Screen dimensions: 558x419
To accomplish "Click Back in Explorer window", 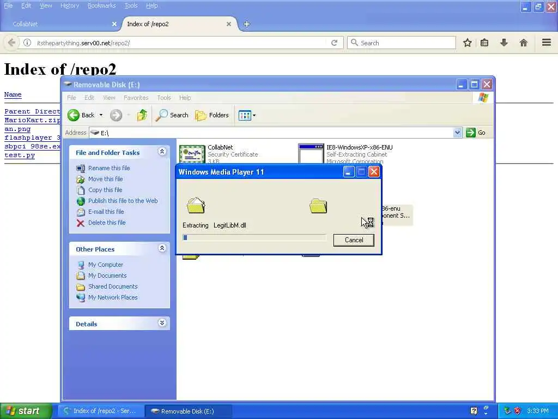I will point(81,115).
